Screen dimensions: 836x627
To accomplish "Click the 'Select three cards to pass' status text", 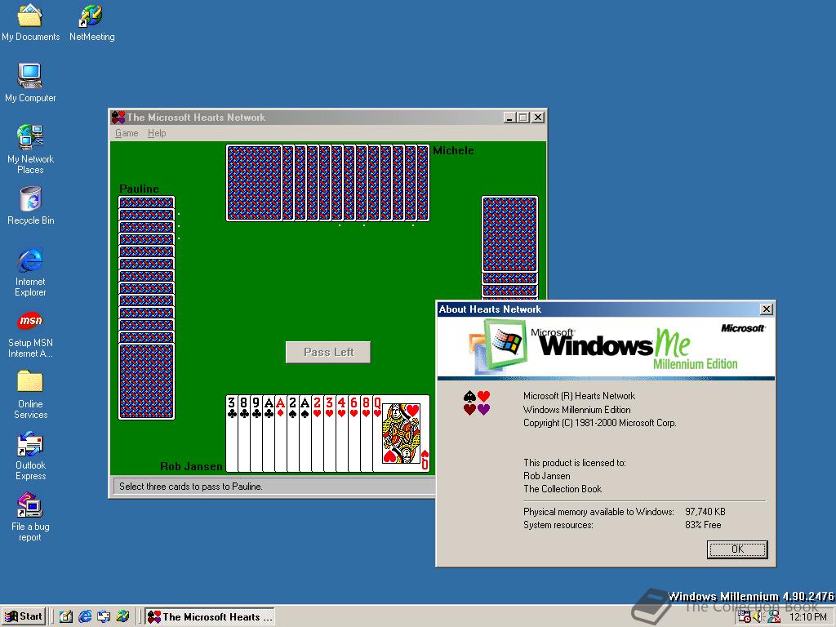I will click(191, 487).
